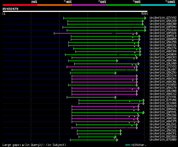Click the UniRef100_B7FUM6 label

click(163, 100)
